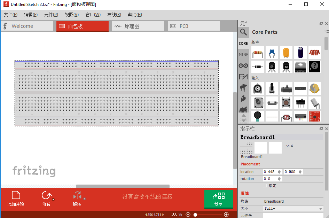Open the parts search magnifier
The image size is (329, 218).
[x=243, y=32]
